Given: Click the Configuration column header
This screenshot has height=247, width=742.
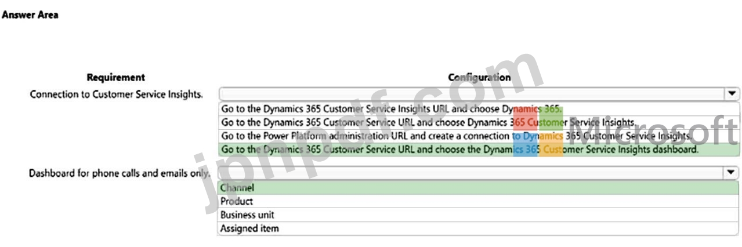Looking at the screenshot, I should [x=479, y=77].
